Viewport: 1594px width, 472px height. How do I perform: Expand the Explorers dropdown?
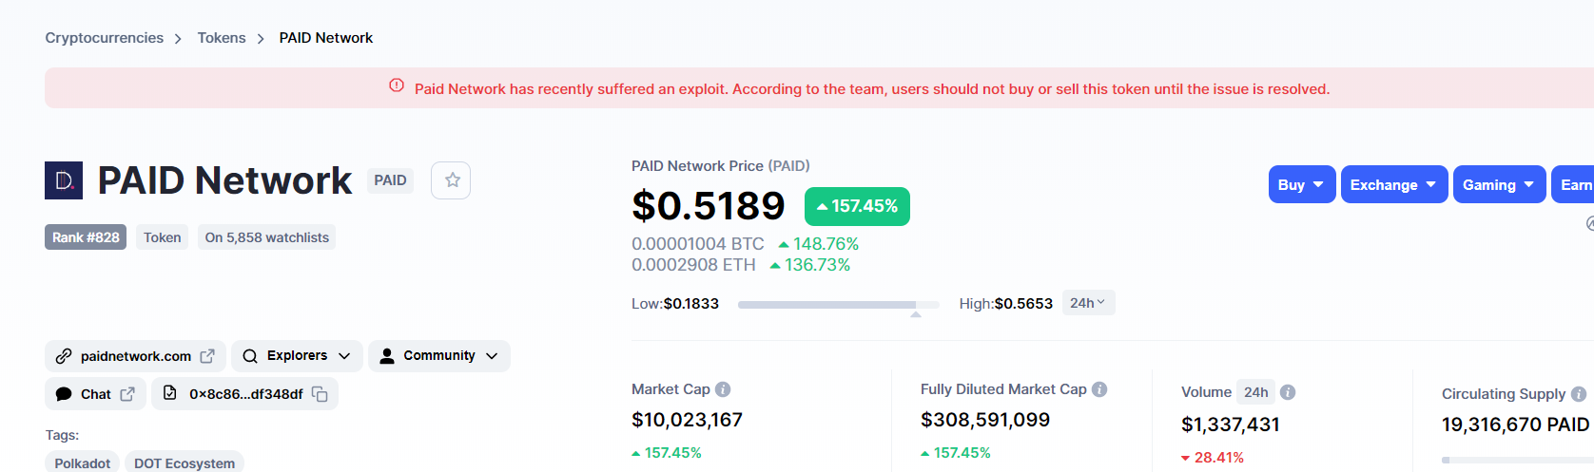coord(297,356)
